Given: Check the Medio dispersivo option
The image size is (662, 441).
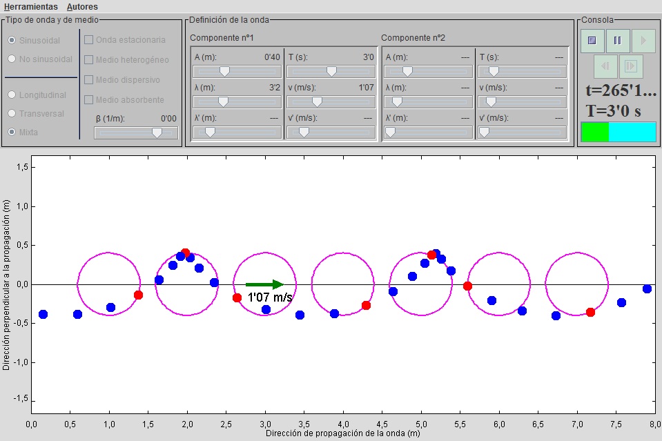Looking at the screenshot, I should 88,80.
